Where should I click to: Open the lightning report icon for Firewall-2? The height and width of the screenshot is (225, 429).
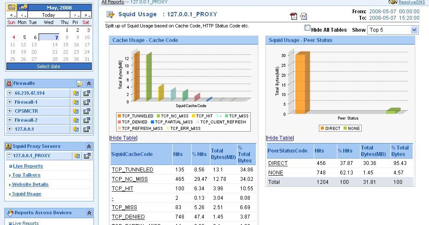pos(76,120)
